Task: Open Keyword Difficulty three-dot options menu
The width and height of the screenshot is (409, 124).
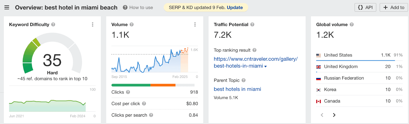Action: click(x=93, y=24)
